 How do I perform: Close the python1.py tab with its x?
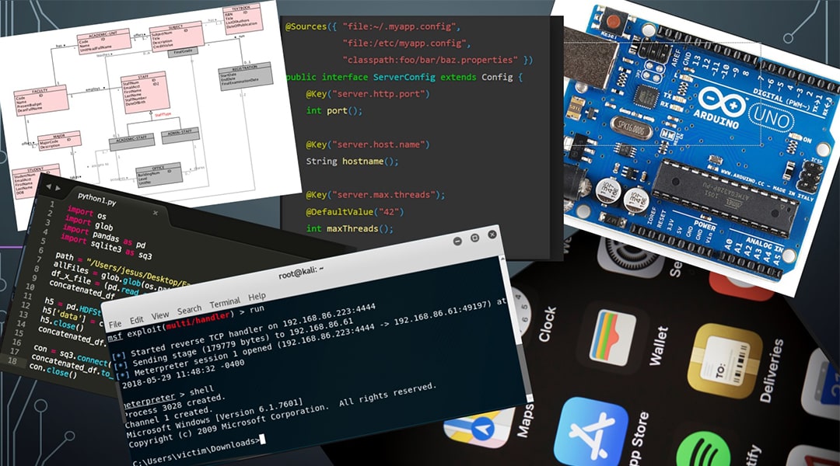tap(156, 212)
